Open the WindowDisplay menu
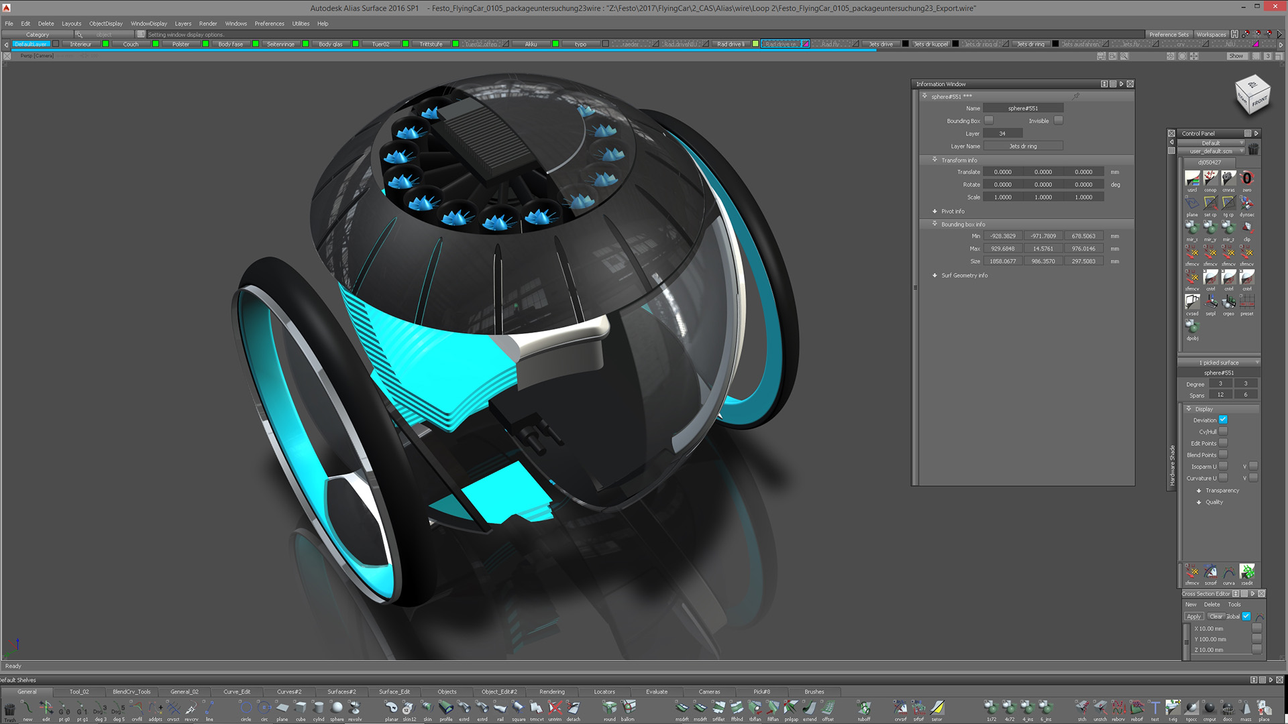Image resolution: width=1288 pixels, height=724 pixels. pos(149,23)
